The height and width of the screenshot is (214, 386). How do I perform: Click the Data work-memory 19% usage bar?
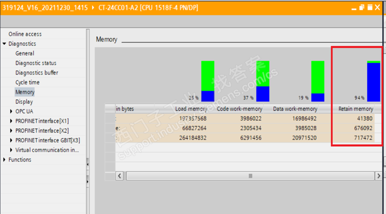point(318,81)
